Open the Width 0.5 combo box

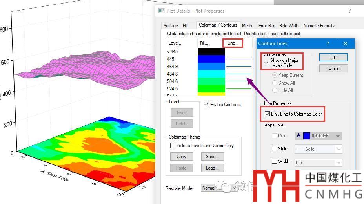[338, 162]
